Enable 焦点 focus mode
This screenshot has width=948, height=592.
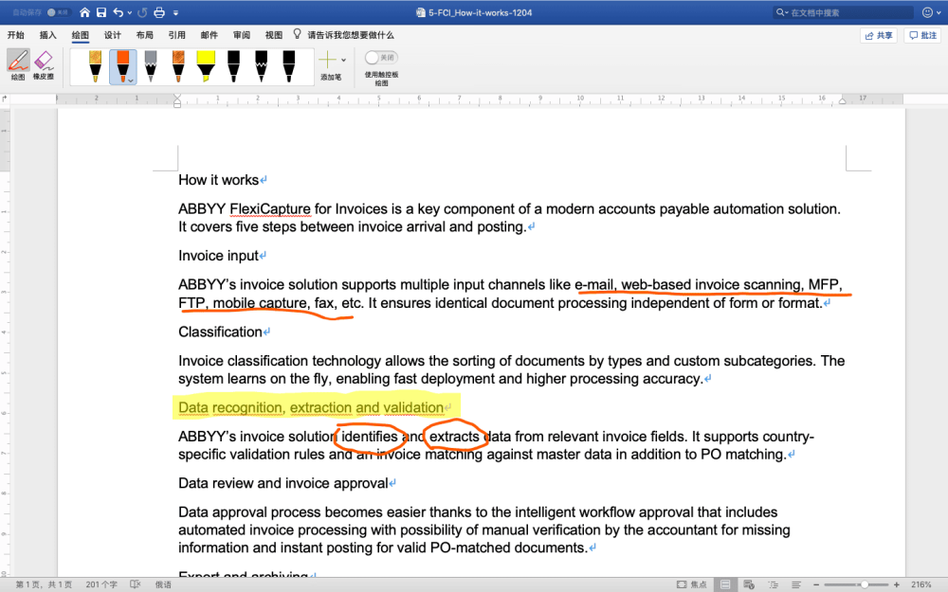(691, 584)
